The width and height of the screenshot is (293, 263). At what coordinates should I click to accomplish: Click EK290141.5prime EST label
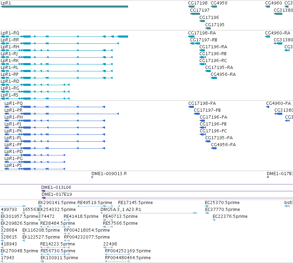57,203
